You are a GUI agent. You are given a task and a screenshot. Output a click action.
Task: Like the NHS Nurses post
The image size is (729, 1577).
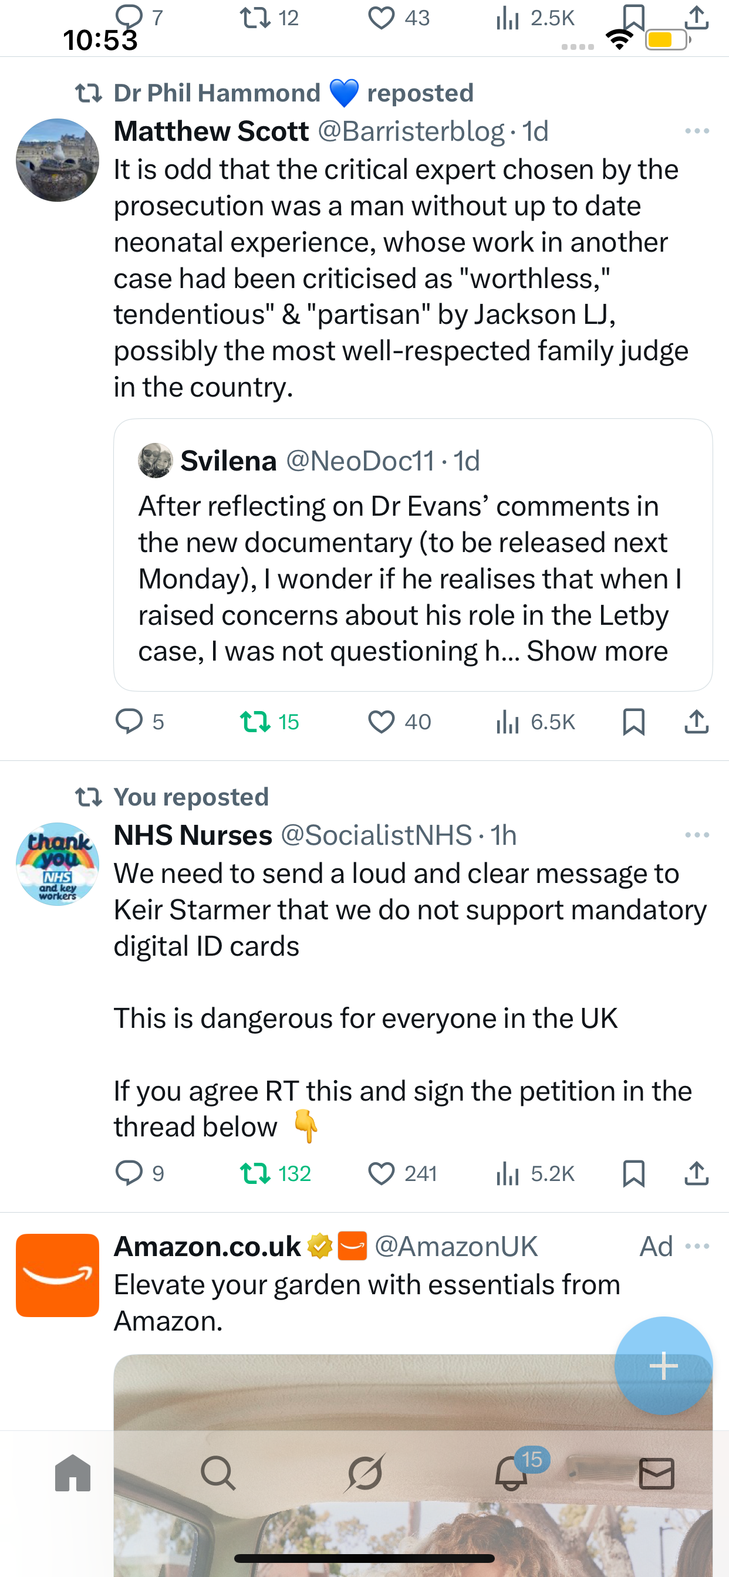pos(381,1173)
